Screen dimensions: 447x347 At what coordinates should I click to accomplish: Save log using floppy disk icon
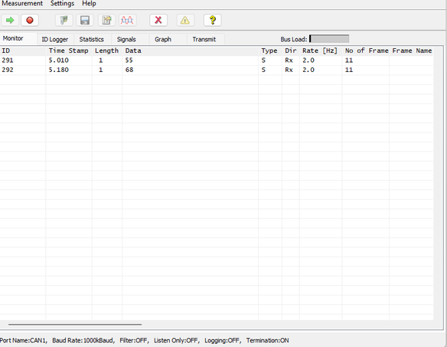(85, 20)
